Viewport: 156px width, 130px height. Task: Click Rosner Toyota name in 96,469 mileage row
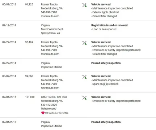coord(49,42)
